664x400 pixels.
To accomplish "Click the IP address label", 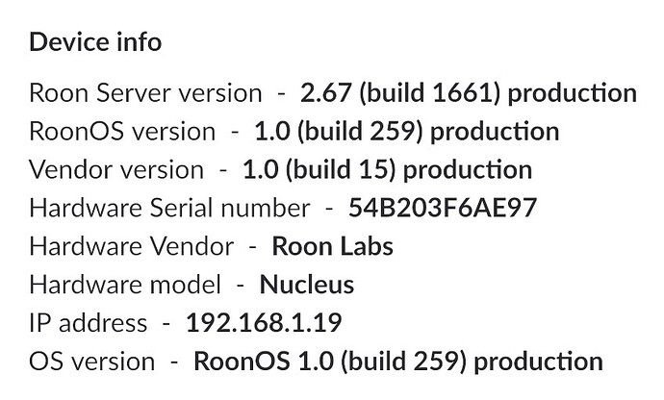I will [x=89, y=323].
